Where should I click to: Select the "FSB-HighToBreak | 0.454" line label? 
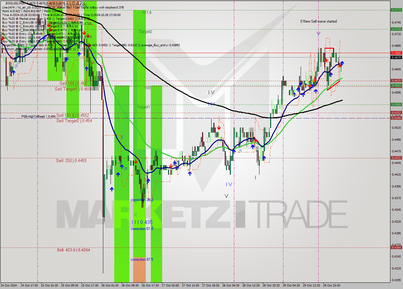(38, 116)
